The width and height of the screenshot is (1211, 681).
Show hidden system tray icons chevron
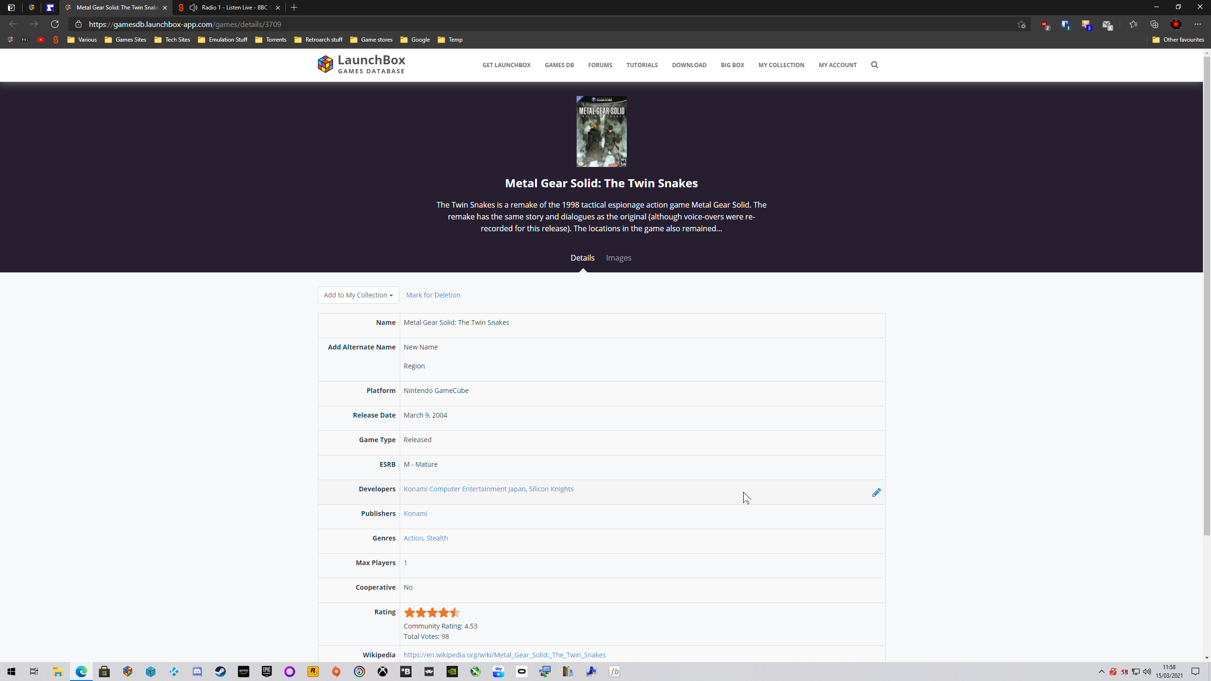click(x=1102, y=672)
